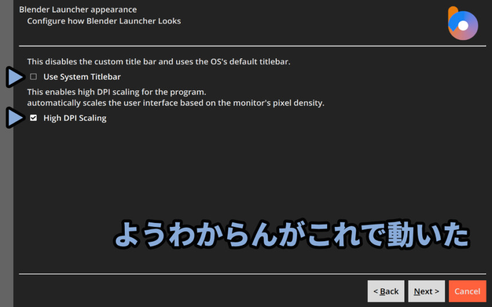Click the Use System Titlebar label text
Viewport: 492px width, 307px height.
tap(82, 77)
